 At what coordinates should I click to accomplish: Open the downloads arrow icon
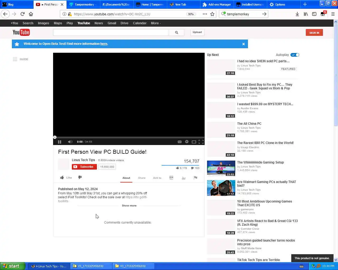click(297, 14)
